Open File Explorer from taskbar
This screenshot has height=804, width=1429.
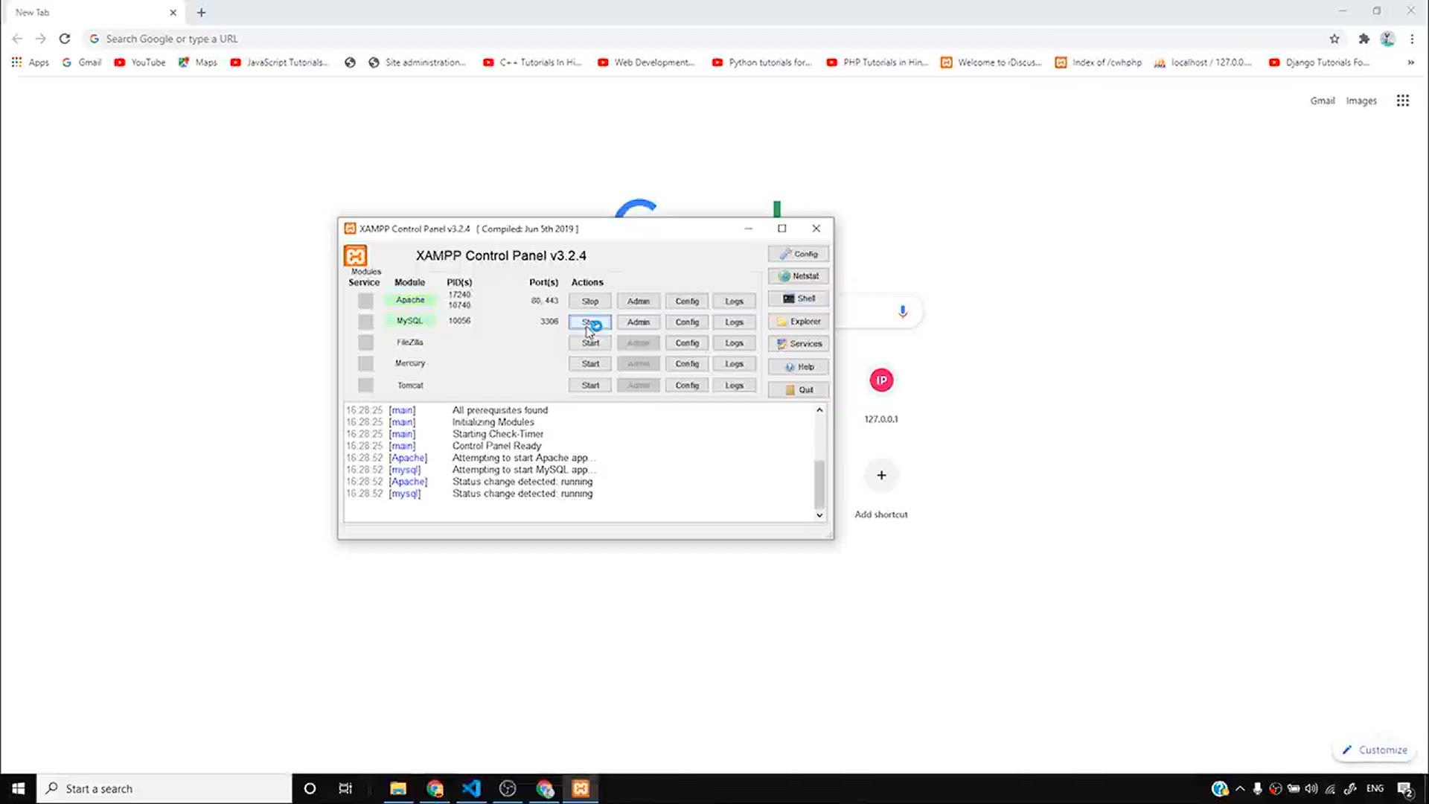[398, 788]
